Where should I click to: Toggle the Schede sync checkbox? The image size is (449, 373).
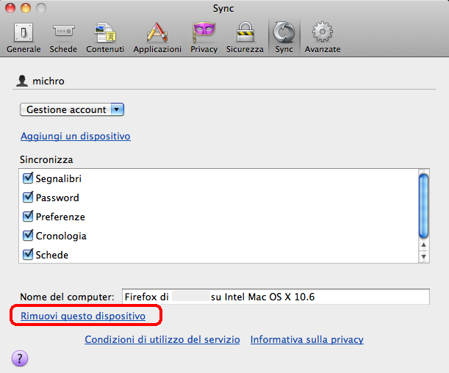(x=28, y=254)
